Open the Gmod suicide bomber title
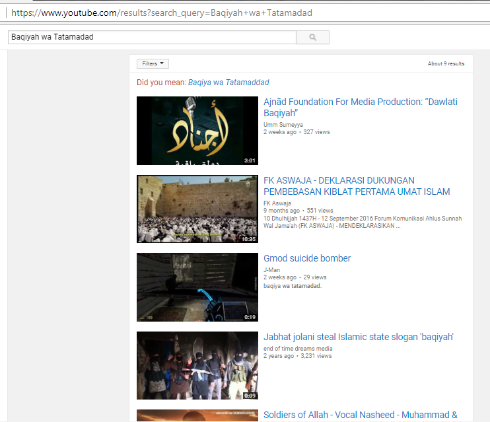 307,258
